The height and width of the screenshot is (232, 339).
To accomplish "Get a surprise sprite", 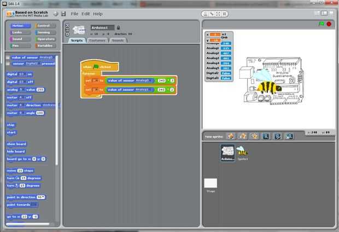I will pyautogui.click(x=254, y=136).
